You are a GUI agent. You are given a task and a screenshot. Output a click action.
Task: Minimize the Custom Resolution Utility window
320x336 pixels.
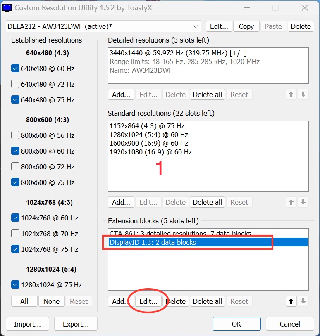point(247,7)
